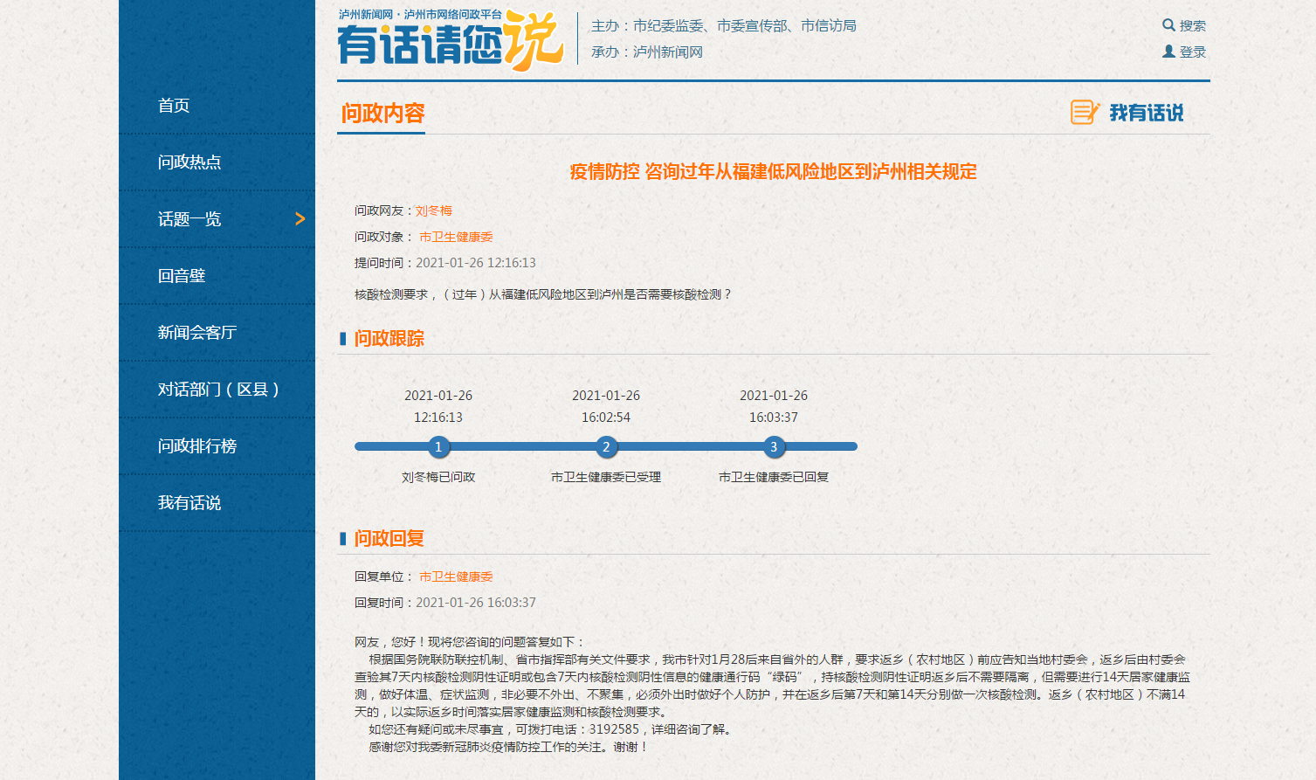Viewport: 1316px width, 780px height.
Task: Open 新闻会客厅 menu item
Action: (x=197, y=333)
